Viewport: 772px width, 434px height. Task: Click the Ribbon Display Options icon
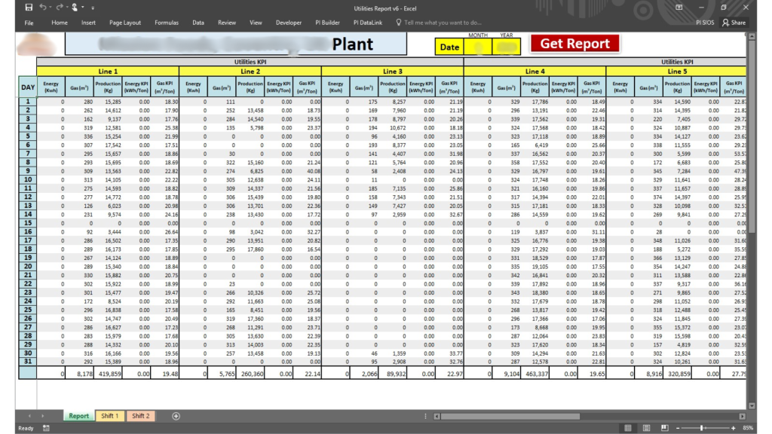click(679, 8)
